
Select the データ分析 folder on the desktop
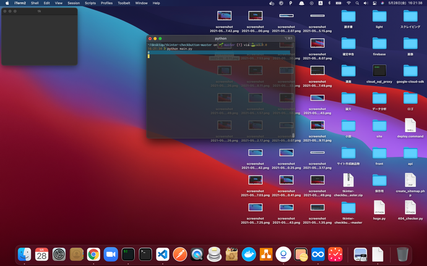point(379,99)
